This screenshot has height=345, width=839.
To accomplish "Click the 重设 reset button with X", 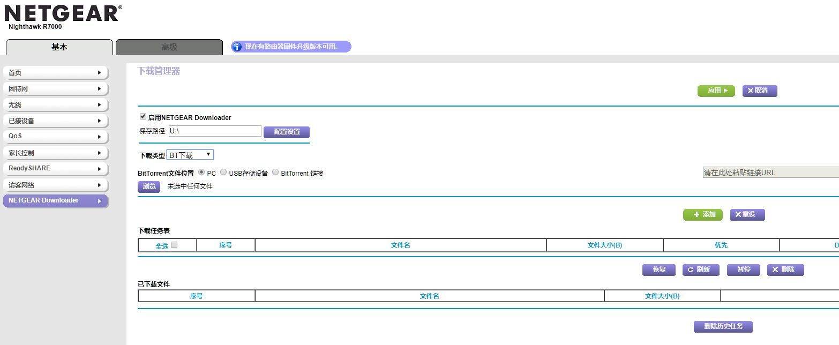I will click(x=747, y=215).
